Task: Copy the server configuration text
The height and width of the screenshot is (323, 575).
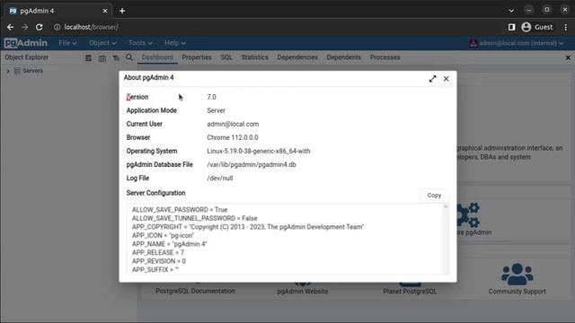Action: coord(434,196)
